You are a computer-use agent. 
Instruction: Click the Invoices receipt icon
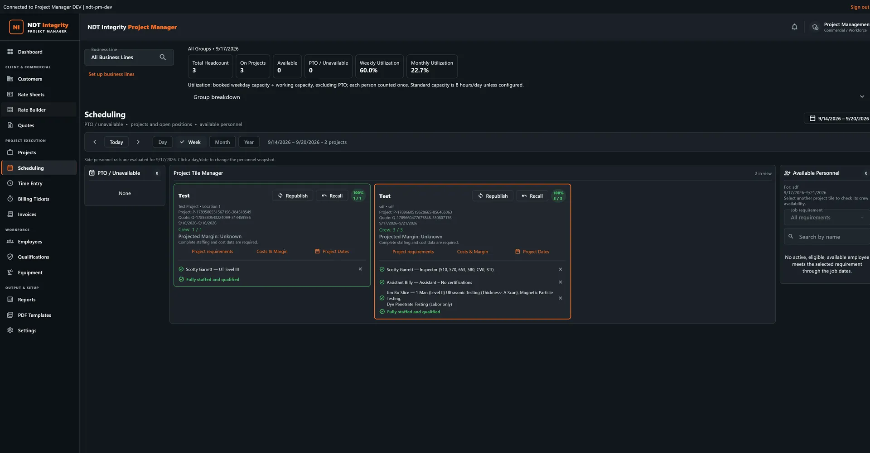pyautogui.click(x=10, y=215)
